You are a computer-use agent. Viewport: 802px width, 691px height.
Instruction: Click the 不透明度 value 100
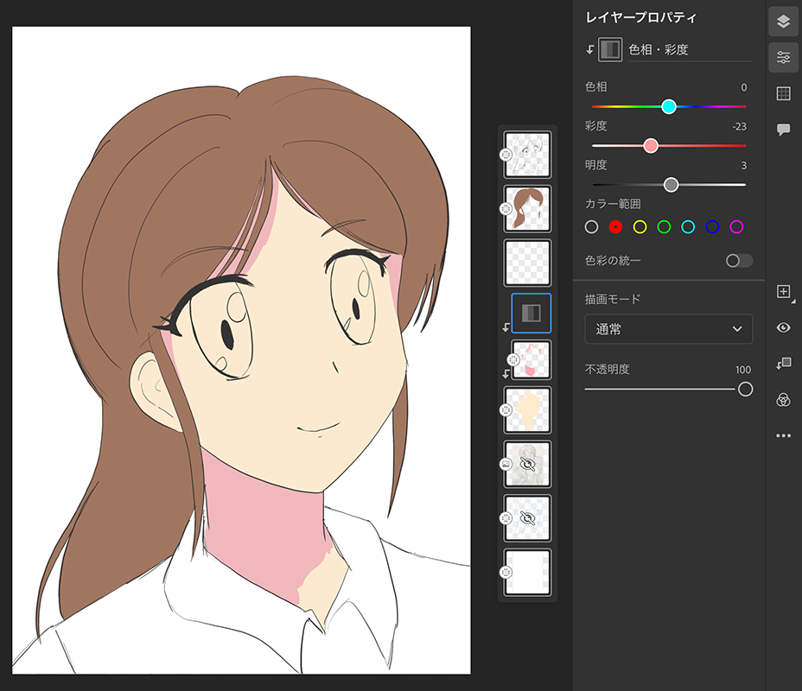click(743, 370)
